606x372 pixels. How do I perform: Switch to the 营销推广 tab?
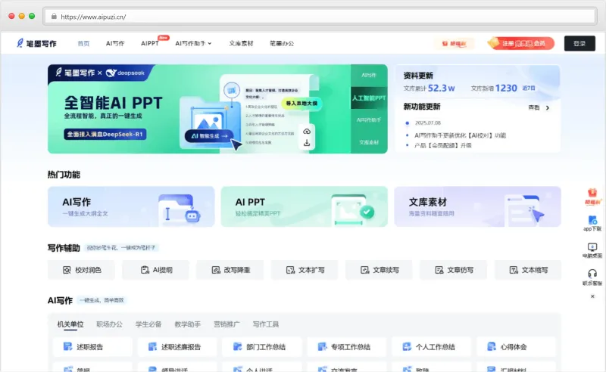(226, 324)
